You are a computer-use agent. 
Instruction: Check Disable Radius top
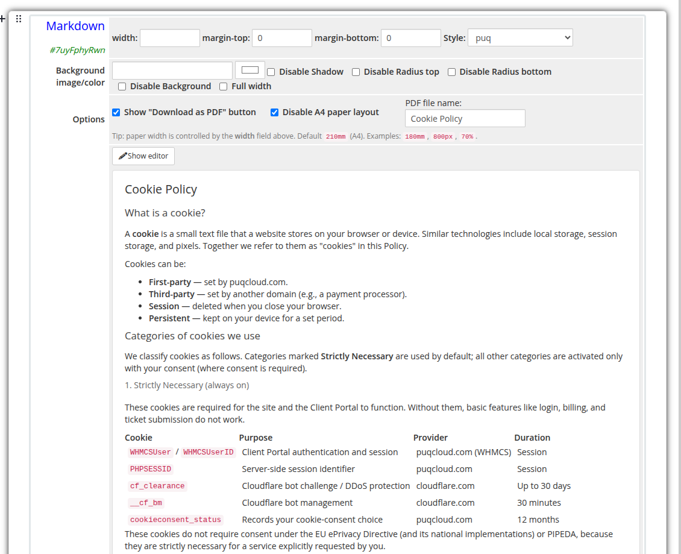(356, 72)
